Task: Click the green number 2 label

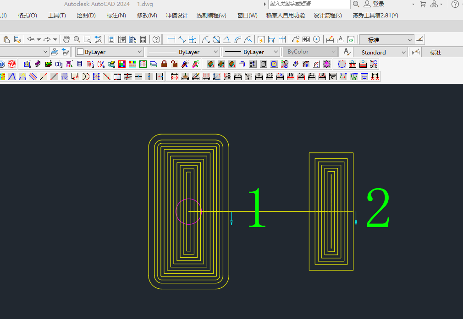Action: (378, 208)
